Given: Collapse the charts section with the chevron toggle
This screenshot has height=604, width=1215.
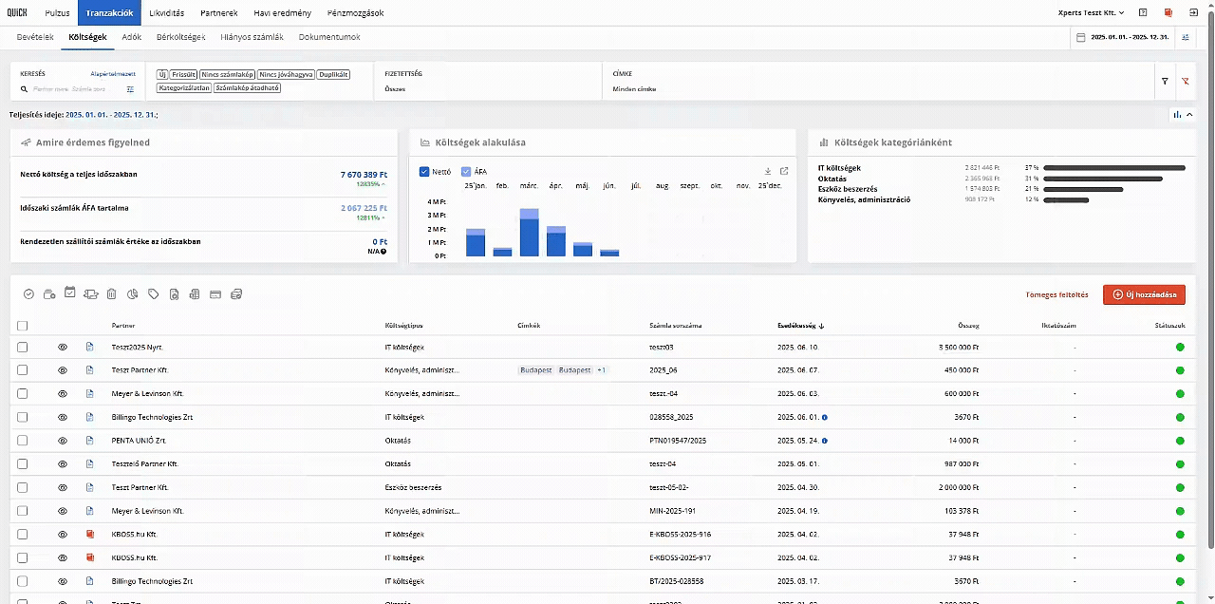Looking at the screenshot, I should (1190, 114).
